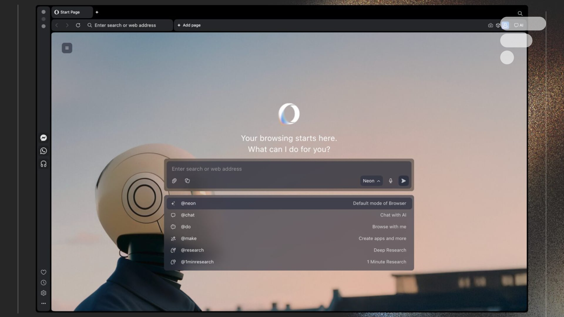Open the Neon mode dropdown
The height and width of the screenshot is (317, 564).
(x=371, y=181)
